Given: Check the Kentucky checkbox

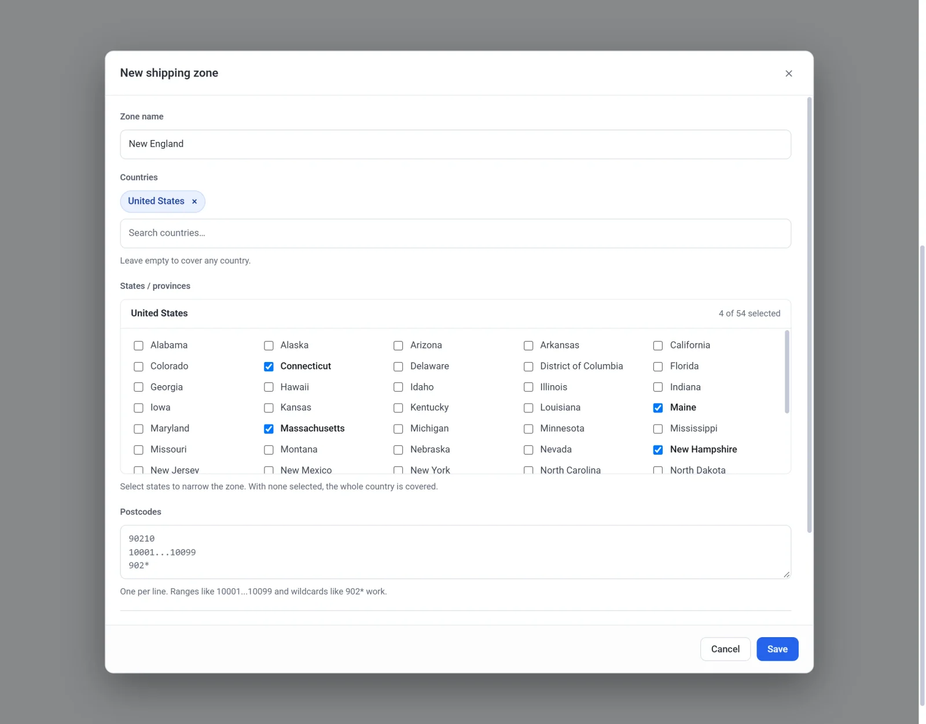Looking at the screenshot, I should pos(398,408).
